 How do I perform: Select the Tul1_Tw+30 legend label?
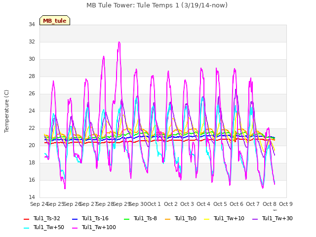tap(277, 218)
